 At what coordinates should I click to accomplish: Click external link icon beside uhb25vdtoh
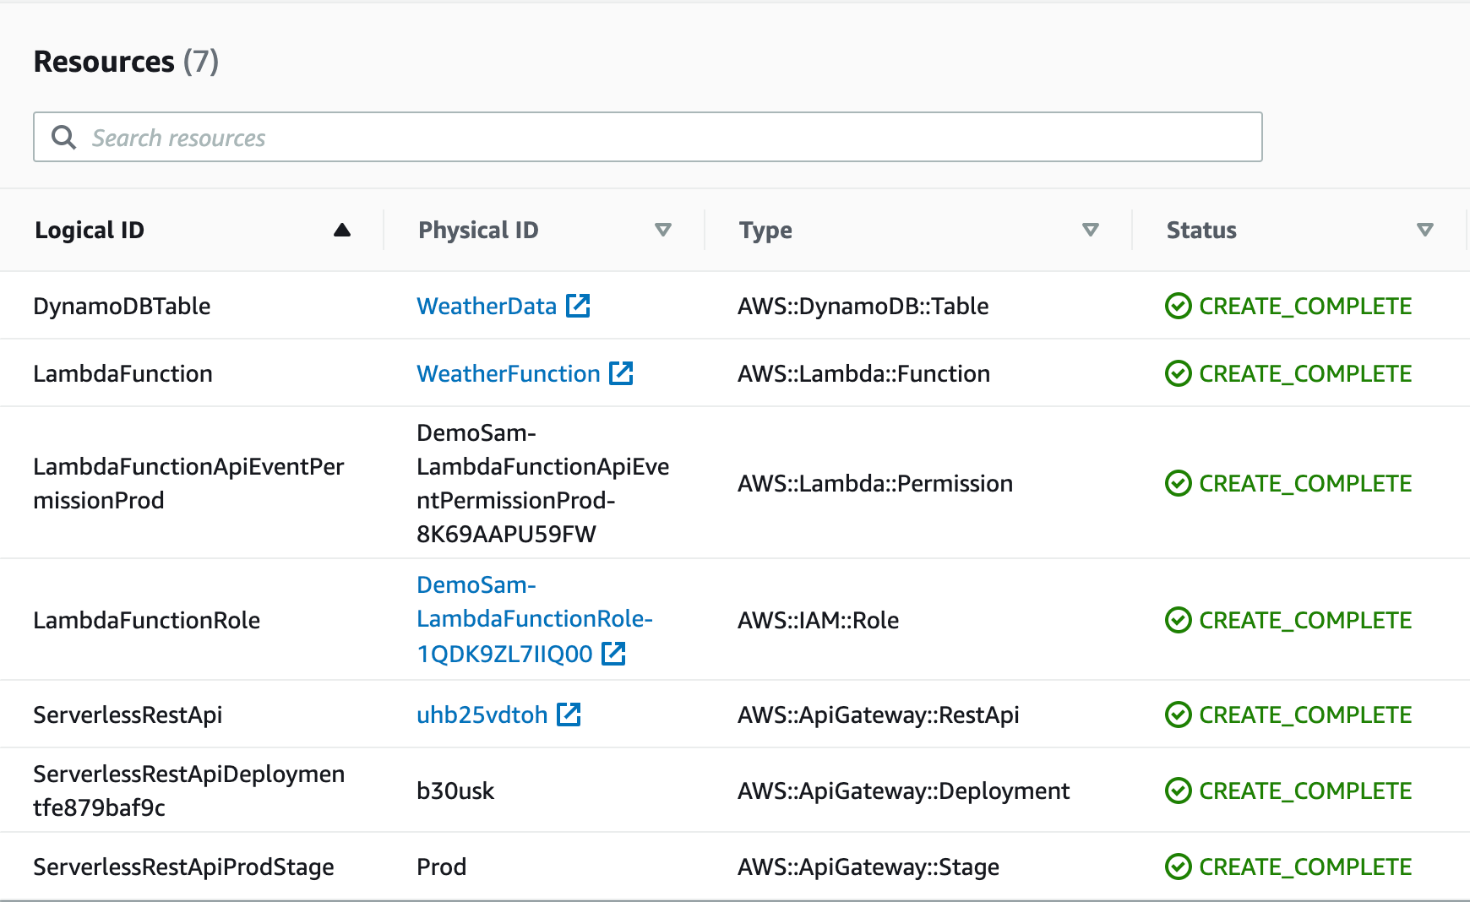coord(569,715)
